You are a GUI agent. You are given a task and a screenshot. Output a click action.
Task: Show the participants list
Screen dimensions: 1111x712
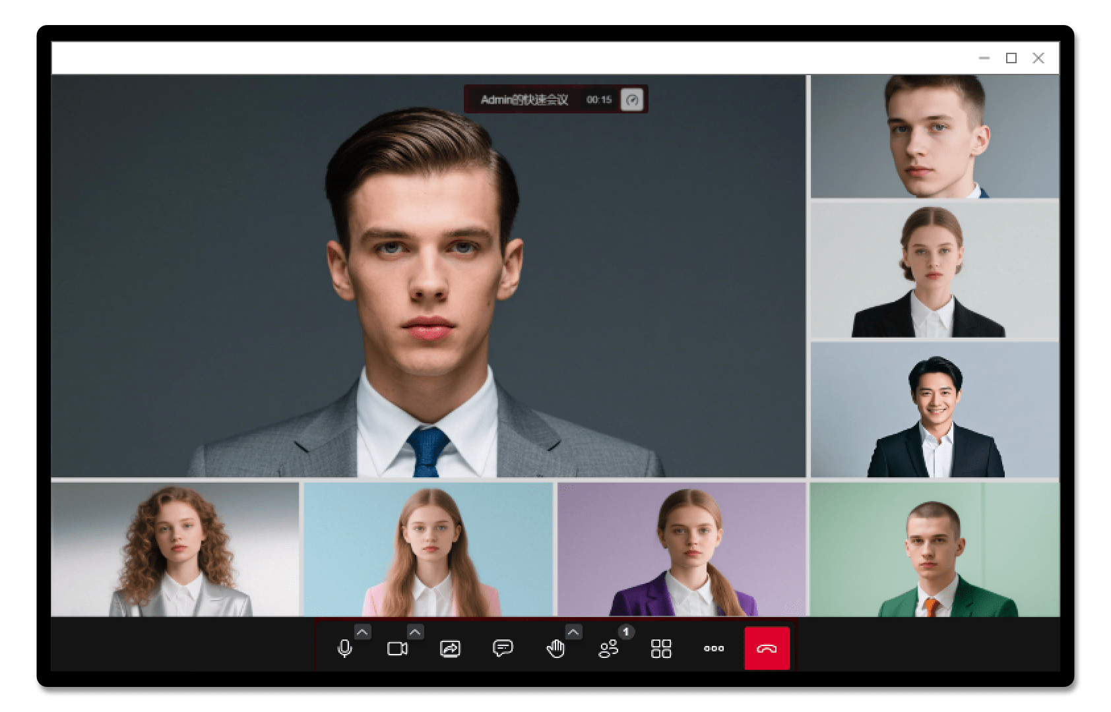[608, 649]
